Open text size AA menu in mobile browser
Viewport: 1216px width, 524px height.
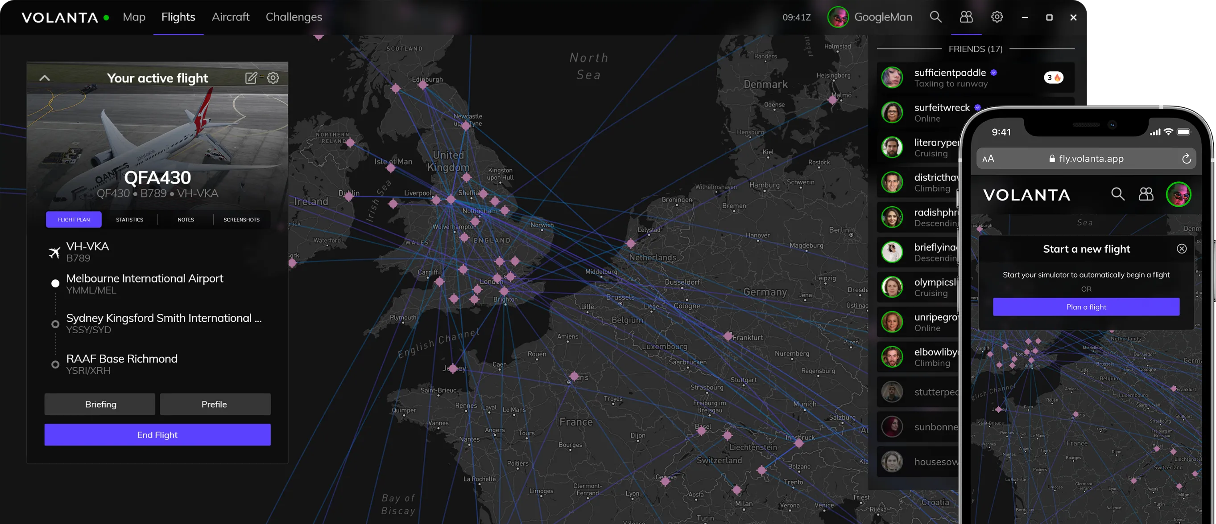(988, 159)
